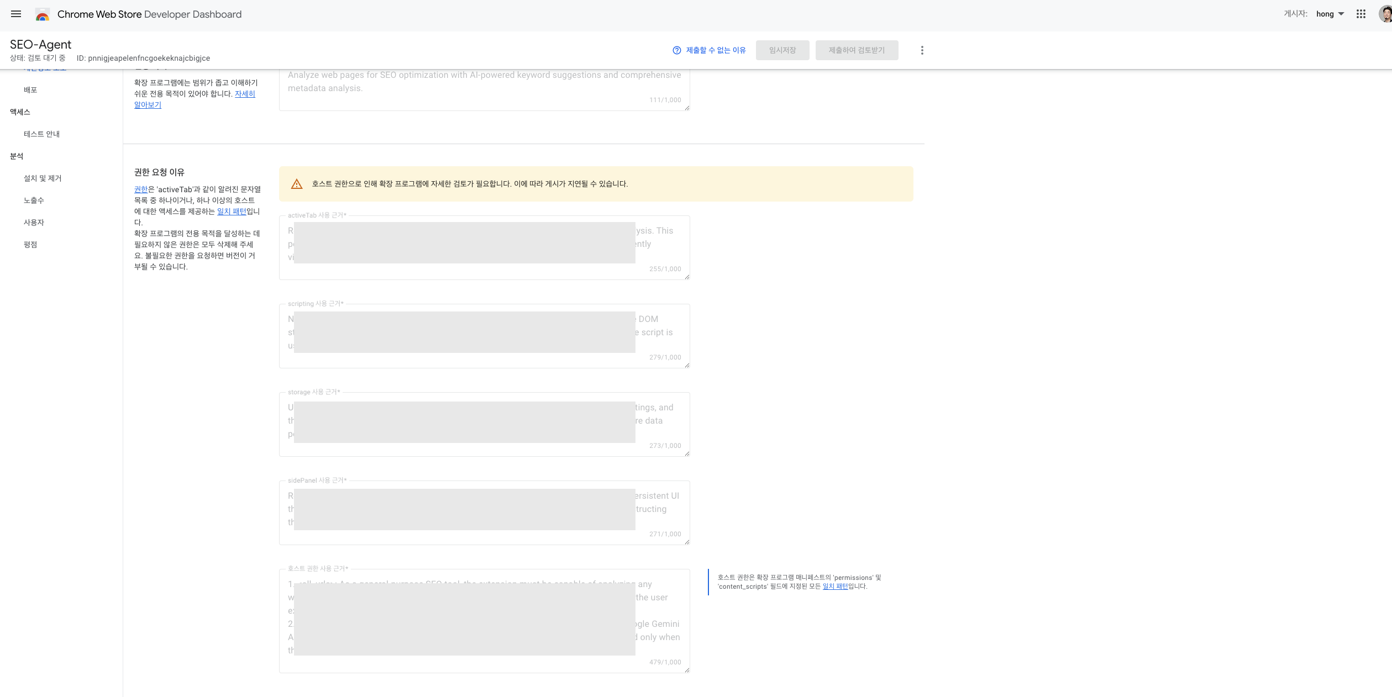1392x697 pixels.
Task: Click into the storage 사용 근거 text field
Action: 484,424
